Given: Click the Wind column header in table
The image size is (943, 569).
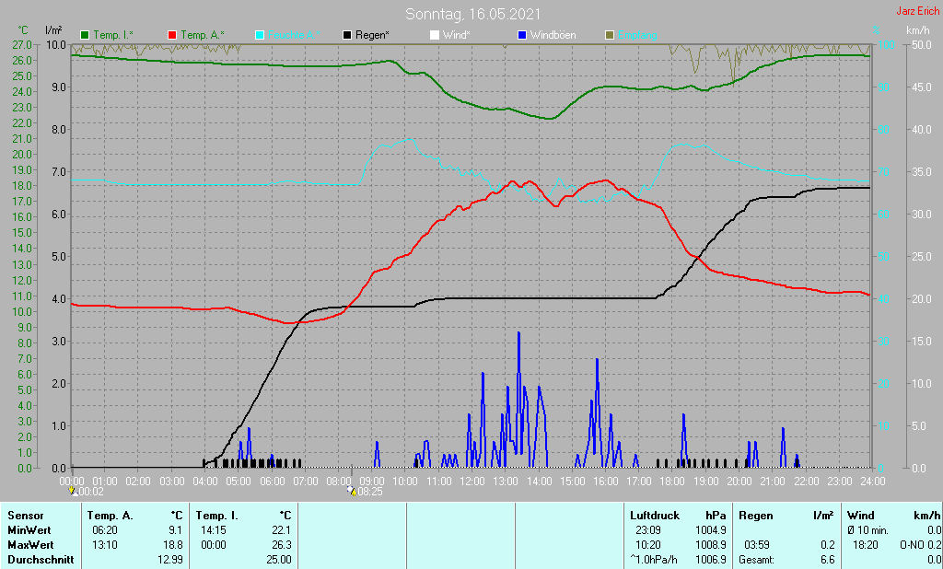Looking at the screenshot, I should pos(861,516).
